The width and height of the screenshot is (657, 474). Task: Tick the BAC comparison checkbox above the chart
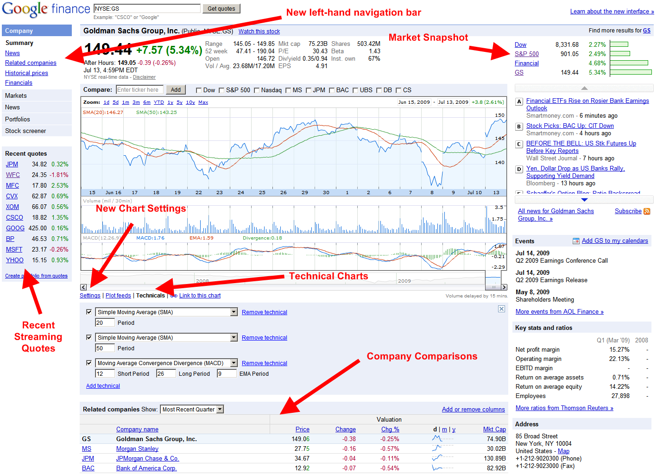click(x=332, y=90)
